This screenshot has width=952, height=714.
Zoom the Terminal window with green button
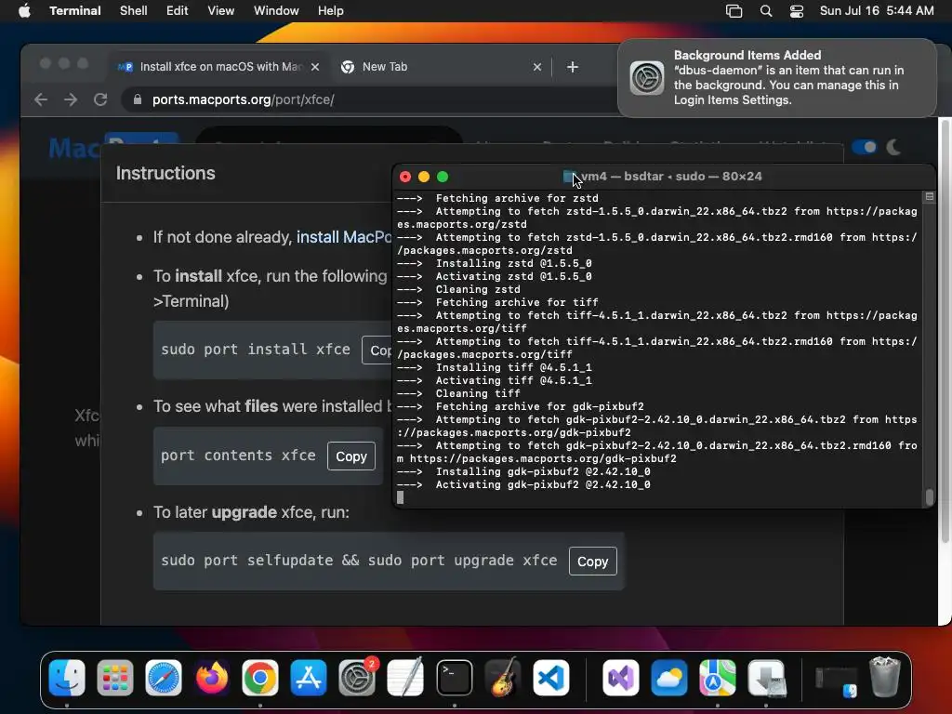coord(443,177)
